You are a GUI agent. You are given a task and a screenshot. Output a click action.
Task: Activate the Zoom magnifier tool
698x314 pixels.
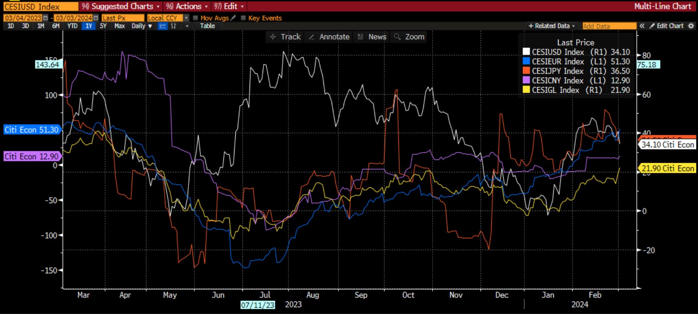tap(409, 37)
